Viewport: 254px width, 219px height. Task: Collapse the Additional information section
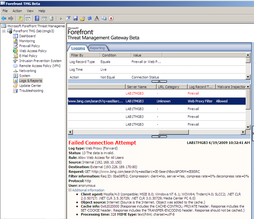70,190
